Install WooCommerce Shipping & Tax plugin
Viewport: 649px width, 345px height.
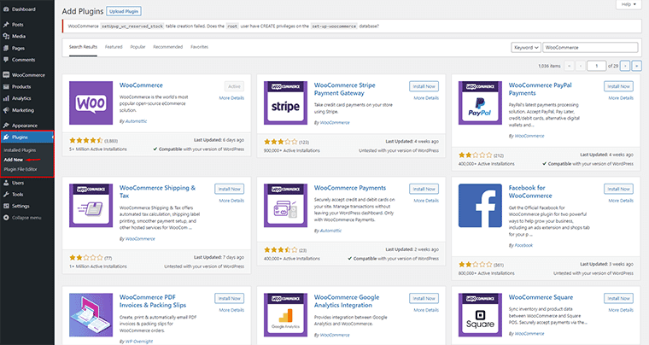click(230, 189)
